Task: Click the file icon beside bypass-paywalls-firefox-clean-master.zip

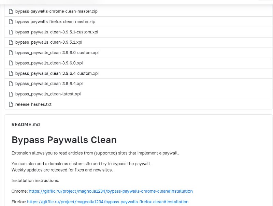Action: point(11,21)
